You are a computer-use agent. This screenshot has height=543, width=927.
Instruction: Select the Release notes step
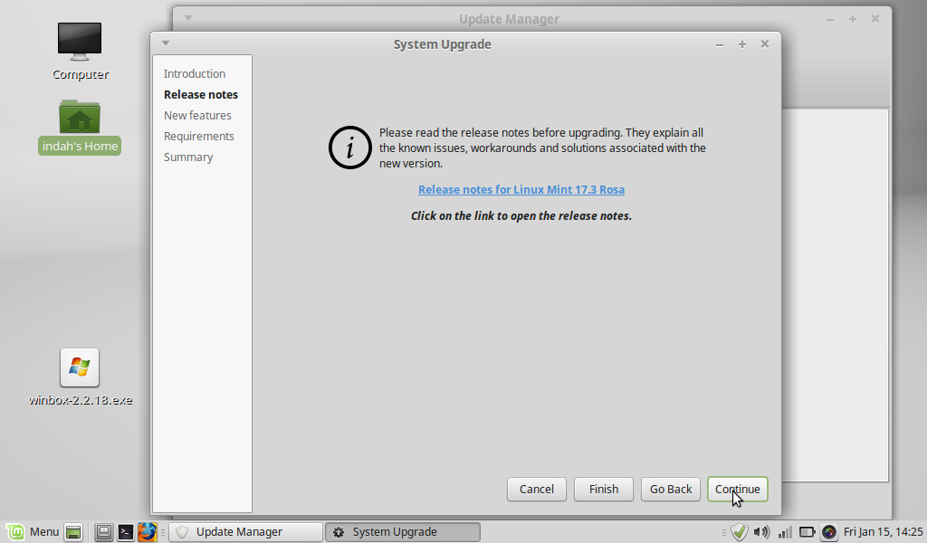(x=201, y=94)
